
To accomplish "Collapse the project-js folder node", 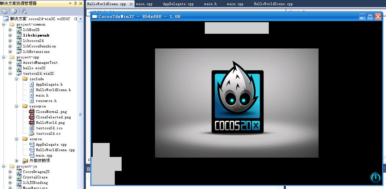I will click(4, 166).
